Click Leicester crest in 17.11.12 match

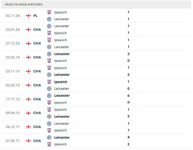[49, 96]
